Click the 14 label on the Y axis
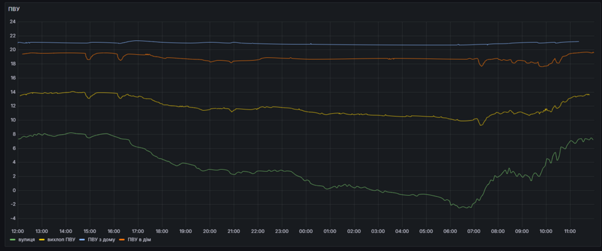 (12, 92)
